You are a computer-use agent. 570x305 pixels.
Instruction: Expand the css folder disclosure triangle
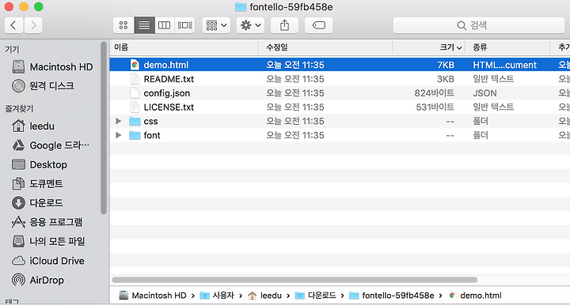point(119,121)
